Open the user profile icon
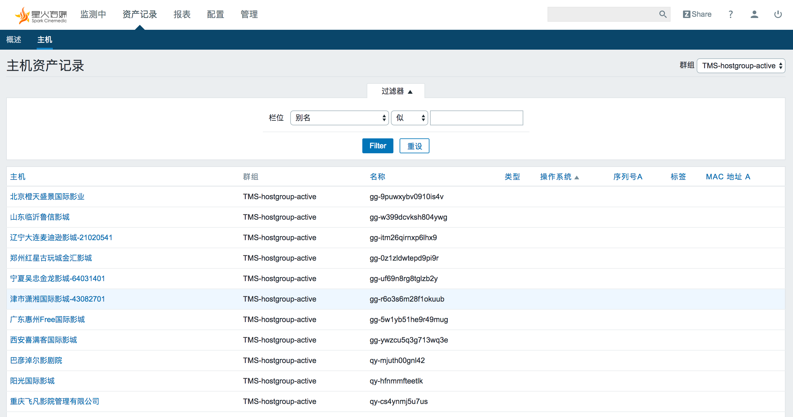 click(x=754, y=14)
